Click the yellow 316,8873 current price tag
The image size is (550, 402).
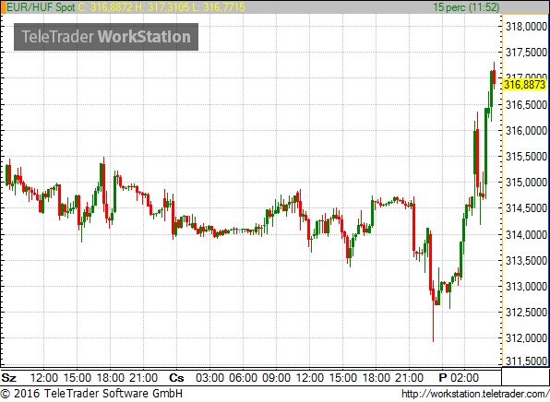click(x=525, y=85)
